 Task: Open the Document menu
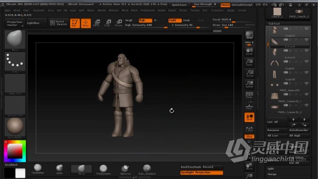coord(38,10)
